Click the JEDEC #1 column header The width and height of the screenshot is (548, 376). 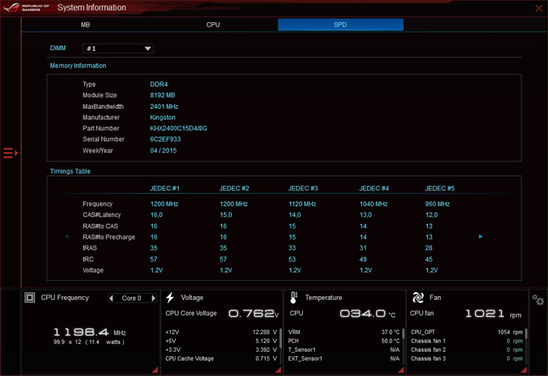[x=164, y=188]
